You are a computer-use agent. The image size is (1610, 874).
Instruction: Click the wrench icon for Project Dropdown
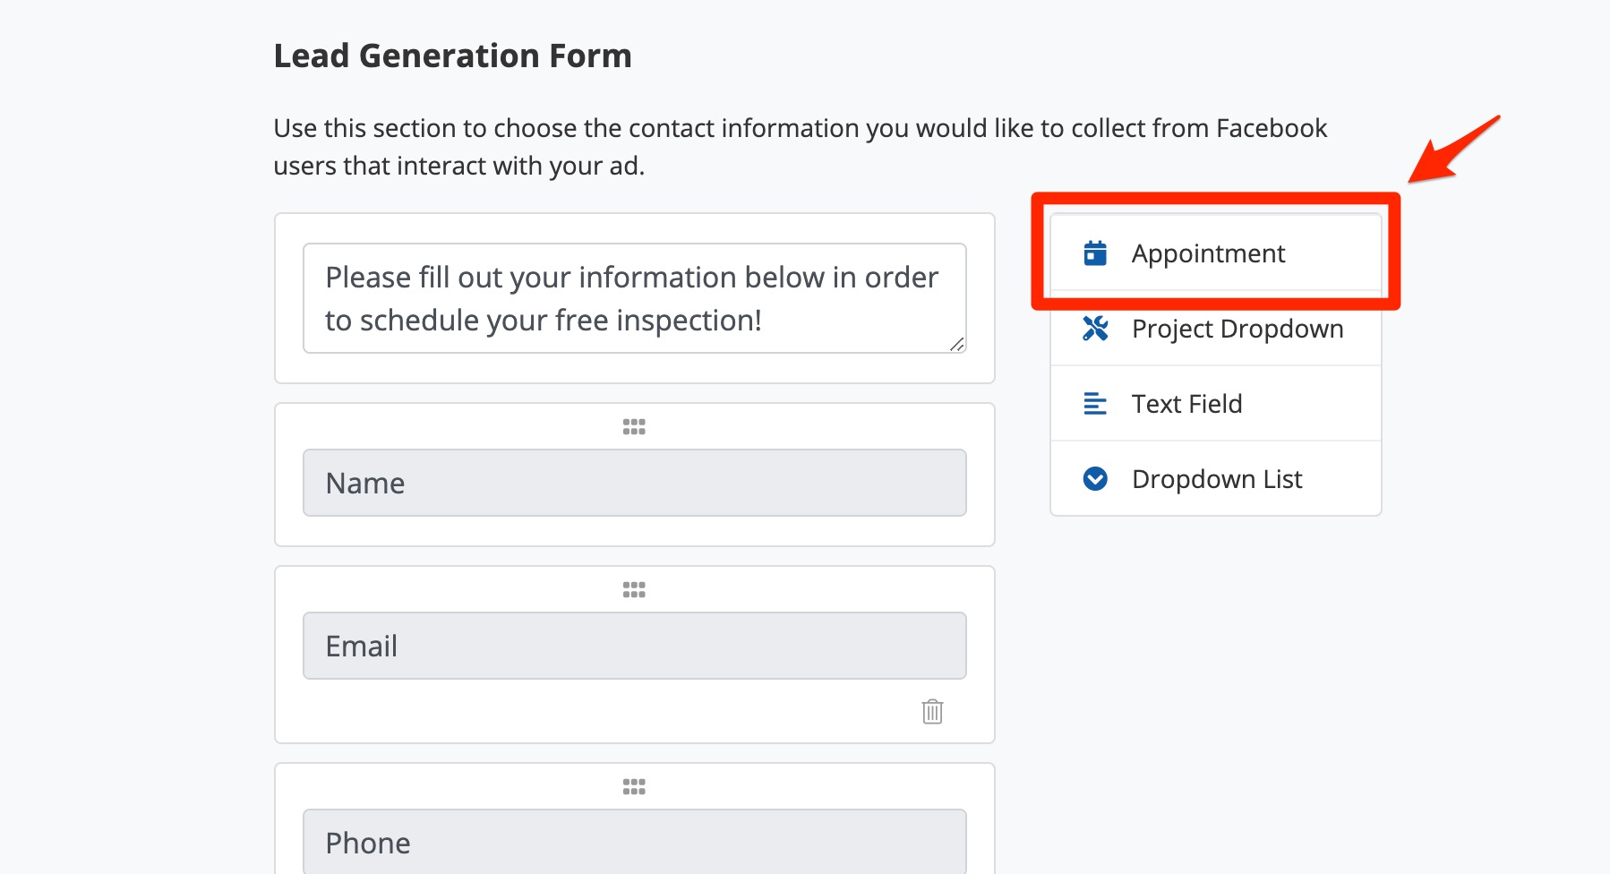pos(1095,329)
